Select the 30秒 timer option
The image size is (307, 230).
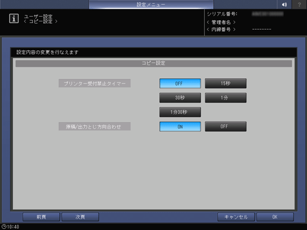coord(180,98)
